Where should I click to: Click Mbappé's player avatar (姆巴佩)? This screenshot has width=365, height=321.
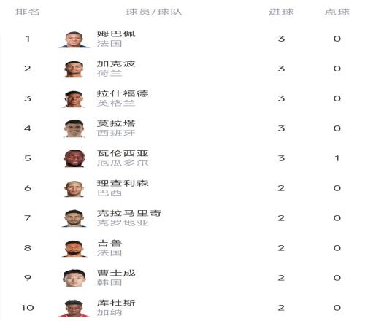(74, 39)
